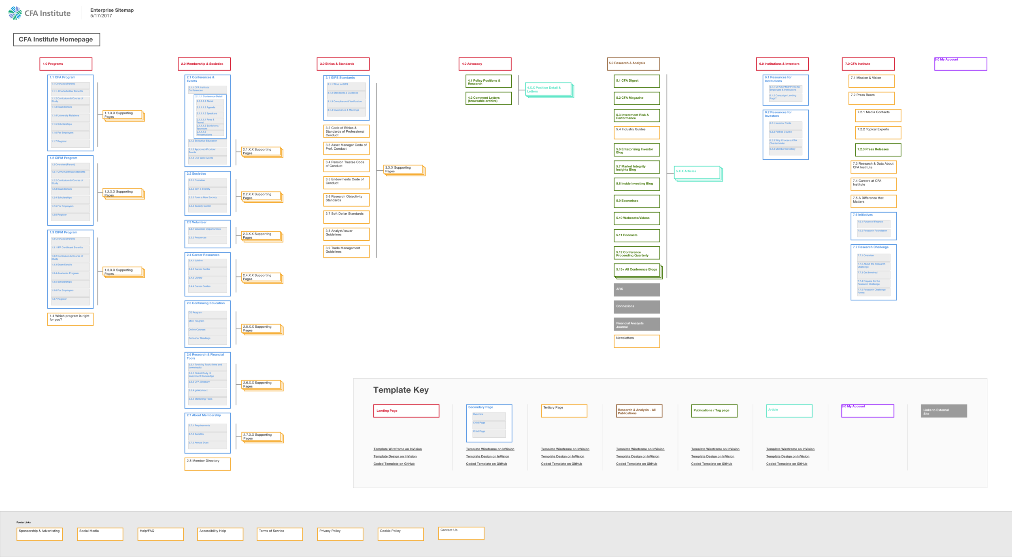The height and width of the screenshot is (557, 1012).
Task: Select the 5.2 CFA Magazine box
Action: click(x=637, y=98)
